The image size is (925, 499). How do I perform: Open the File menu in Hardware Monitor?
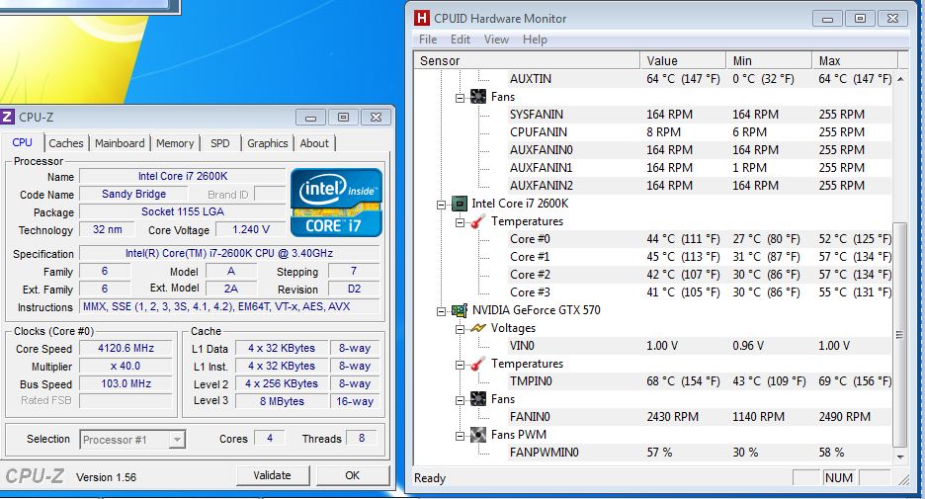pos(428,40)
